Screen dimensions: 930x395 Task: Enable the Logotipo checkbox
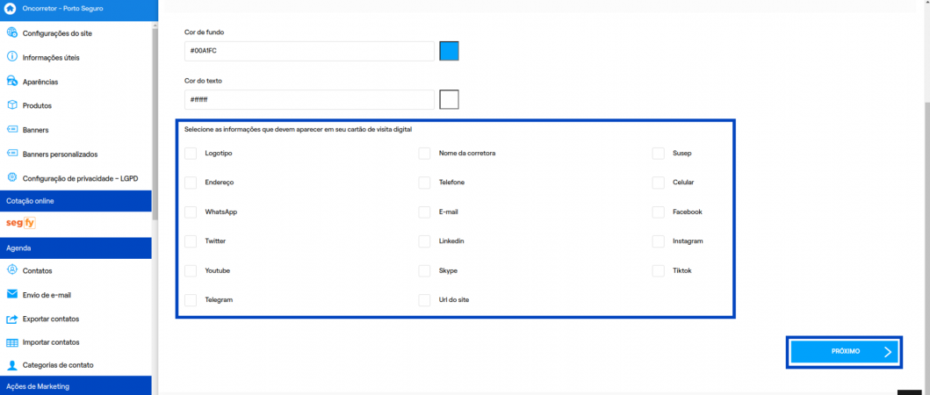(x=191, y=154)
